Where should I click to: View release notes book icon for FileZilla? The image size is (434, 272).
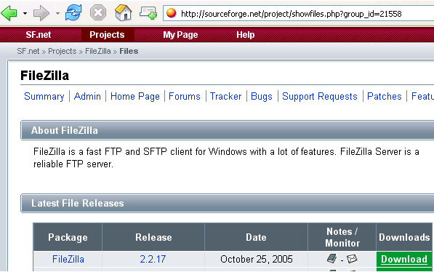click(x=331, y=259)
